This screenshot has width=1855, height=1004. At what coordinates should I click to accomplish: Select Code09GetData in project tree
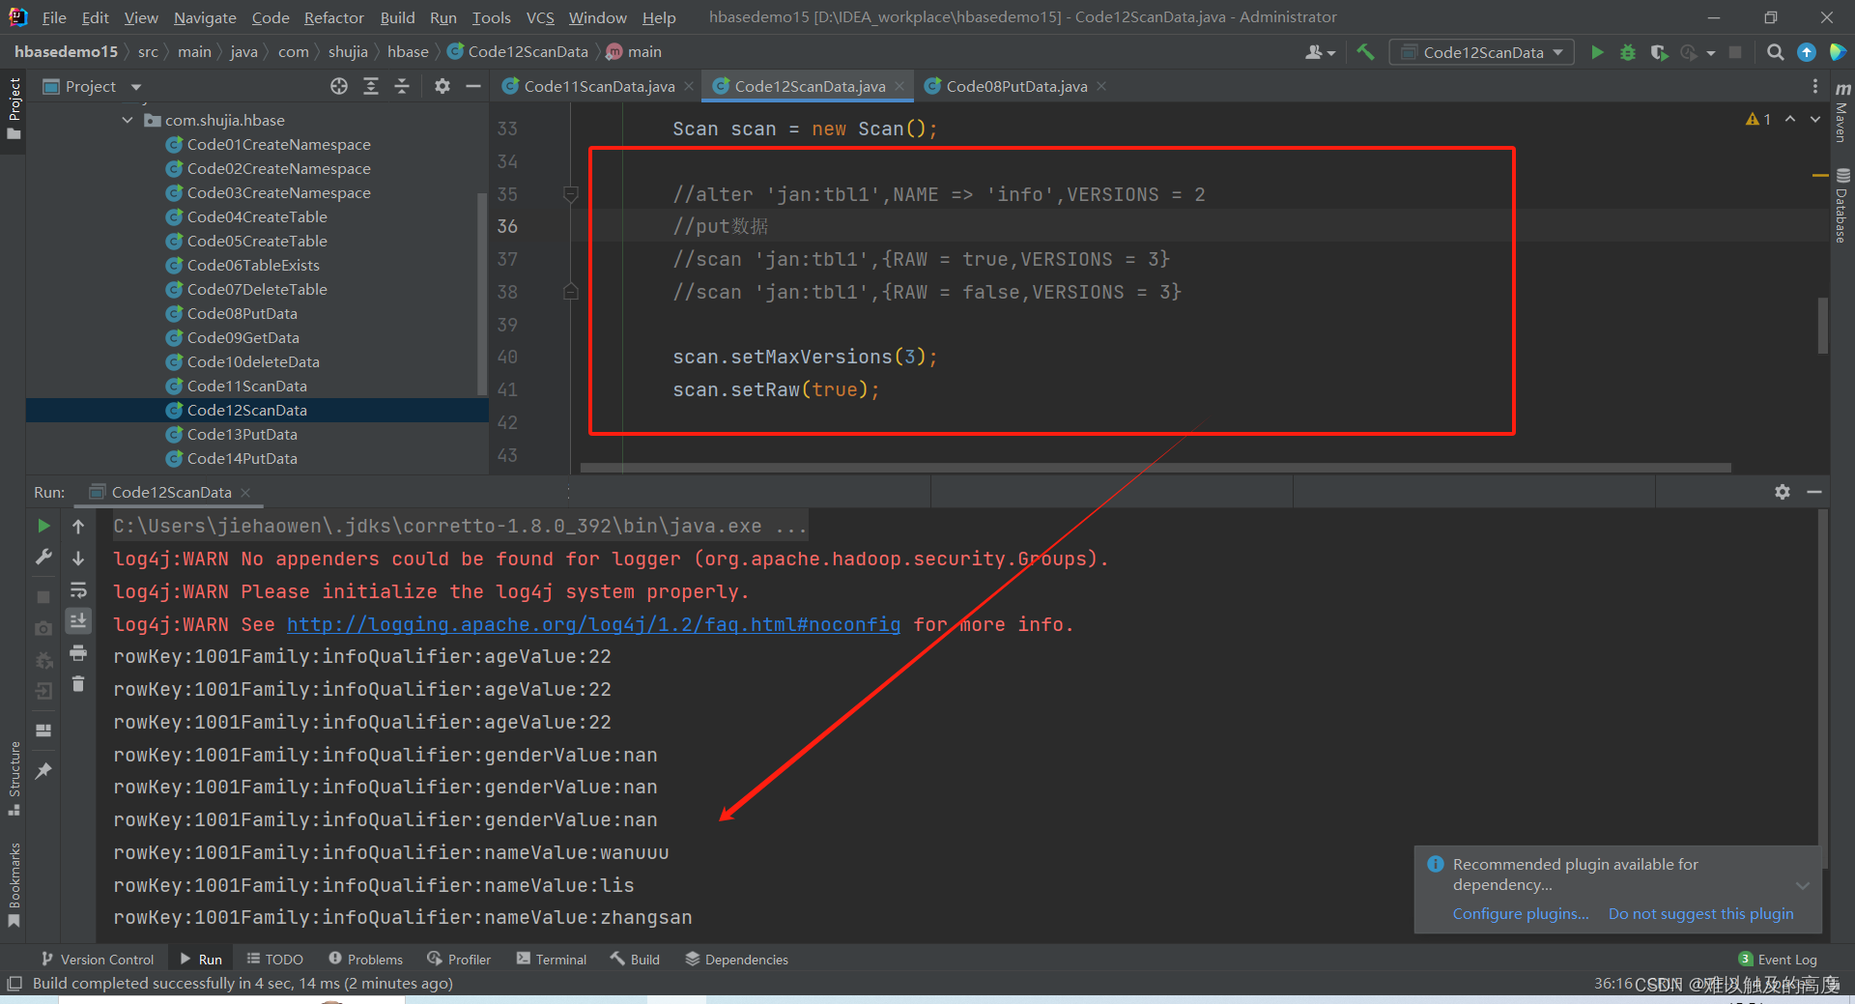pos(243,337)
